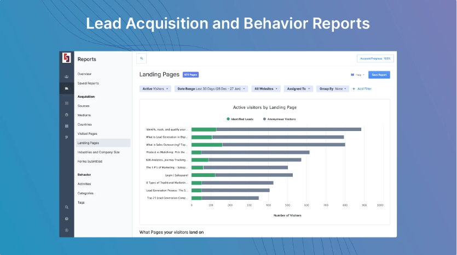Click the search magnifier icon in left sidebar
This screenshot has height=255, width=457.
pyautogui.click(x=67, y=207)
